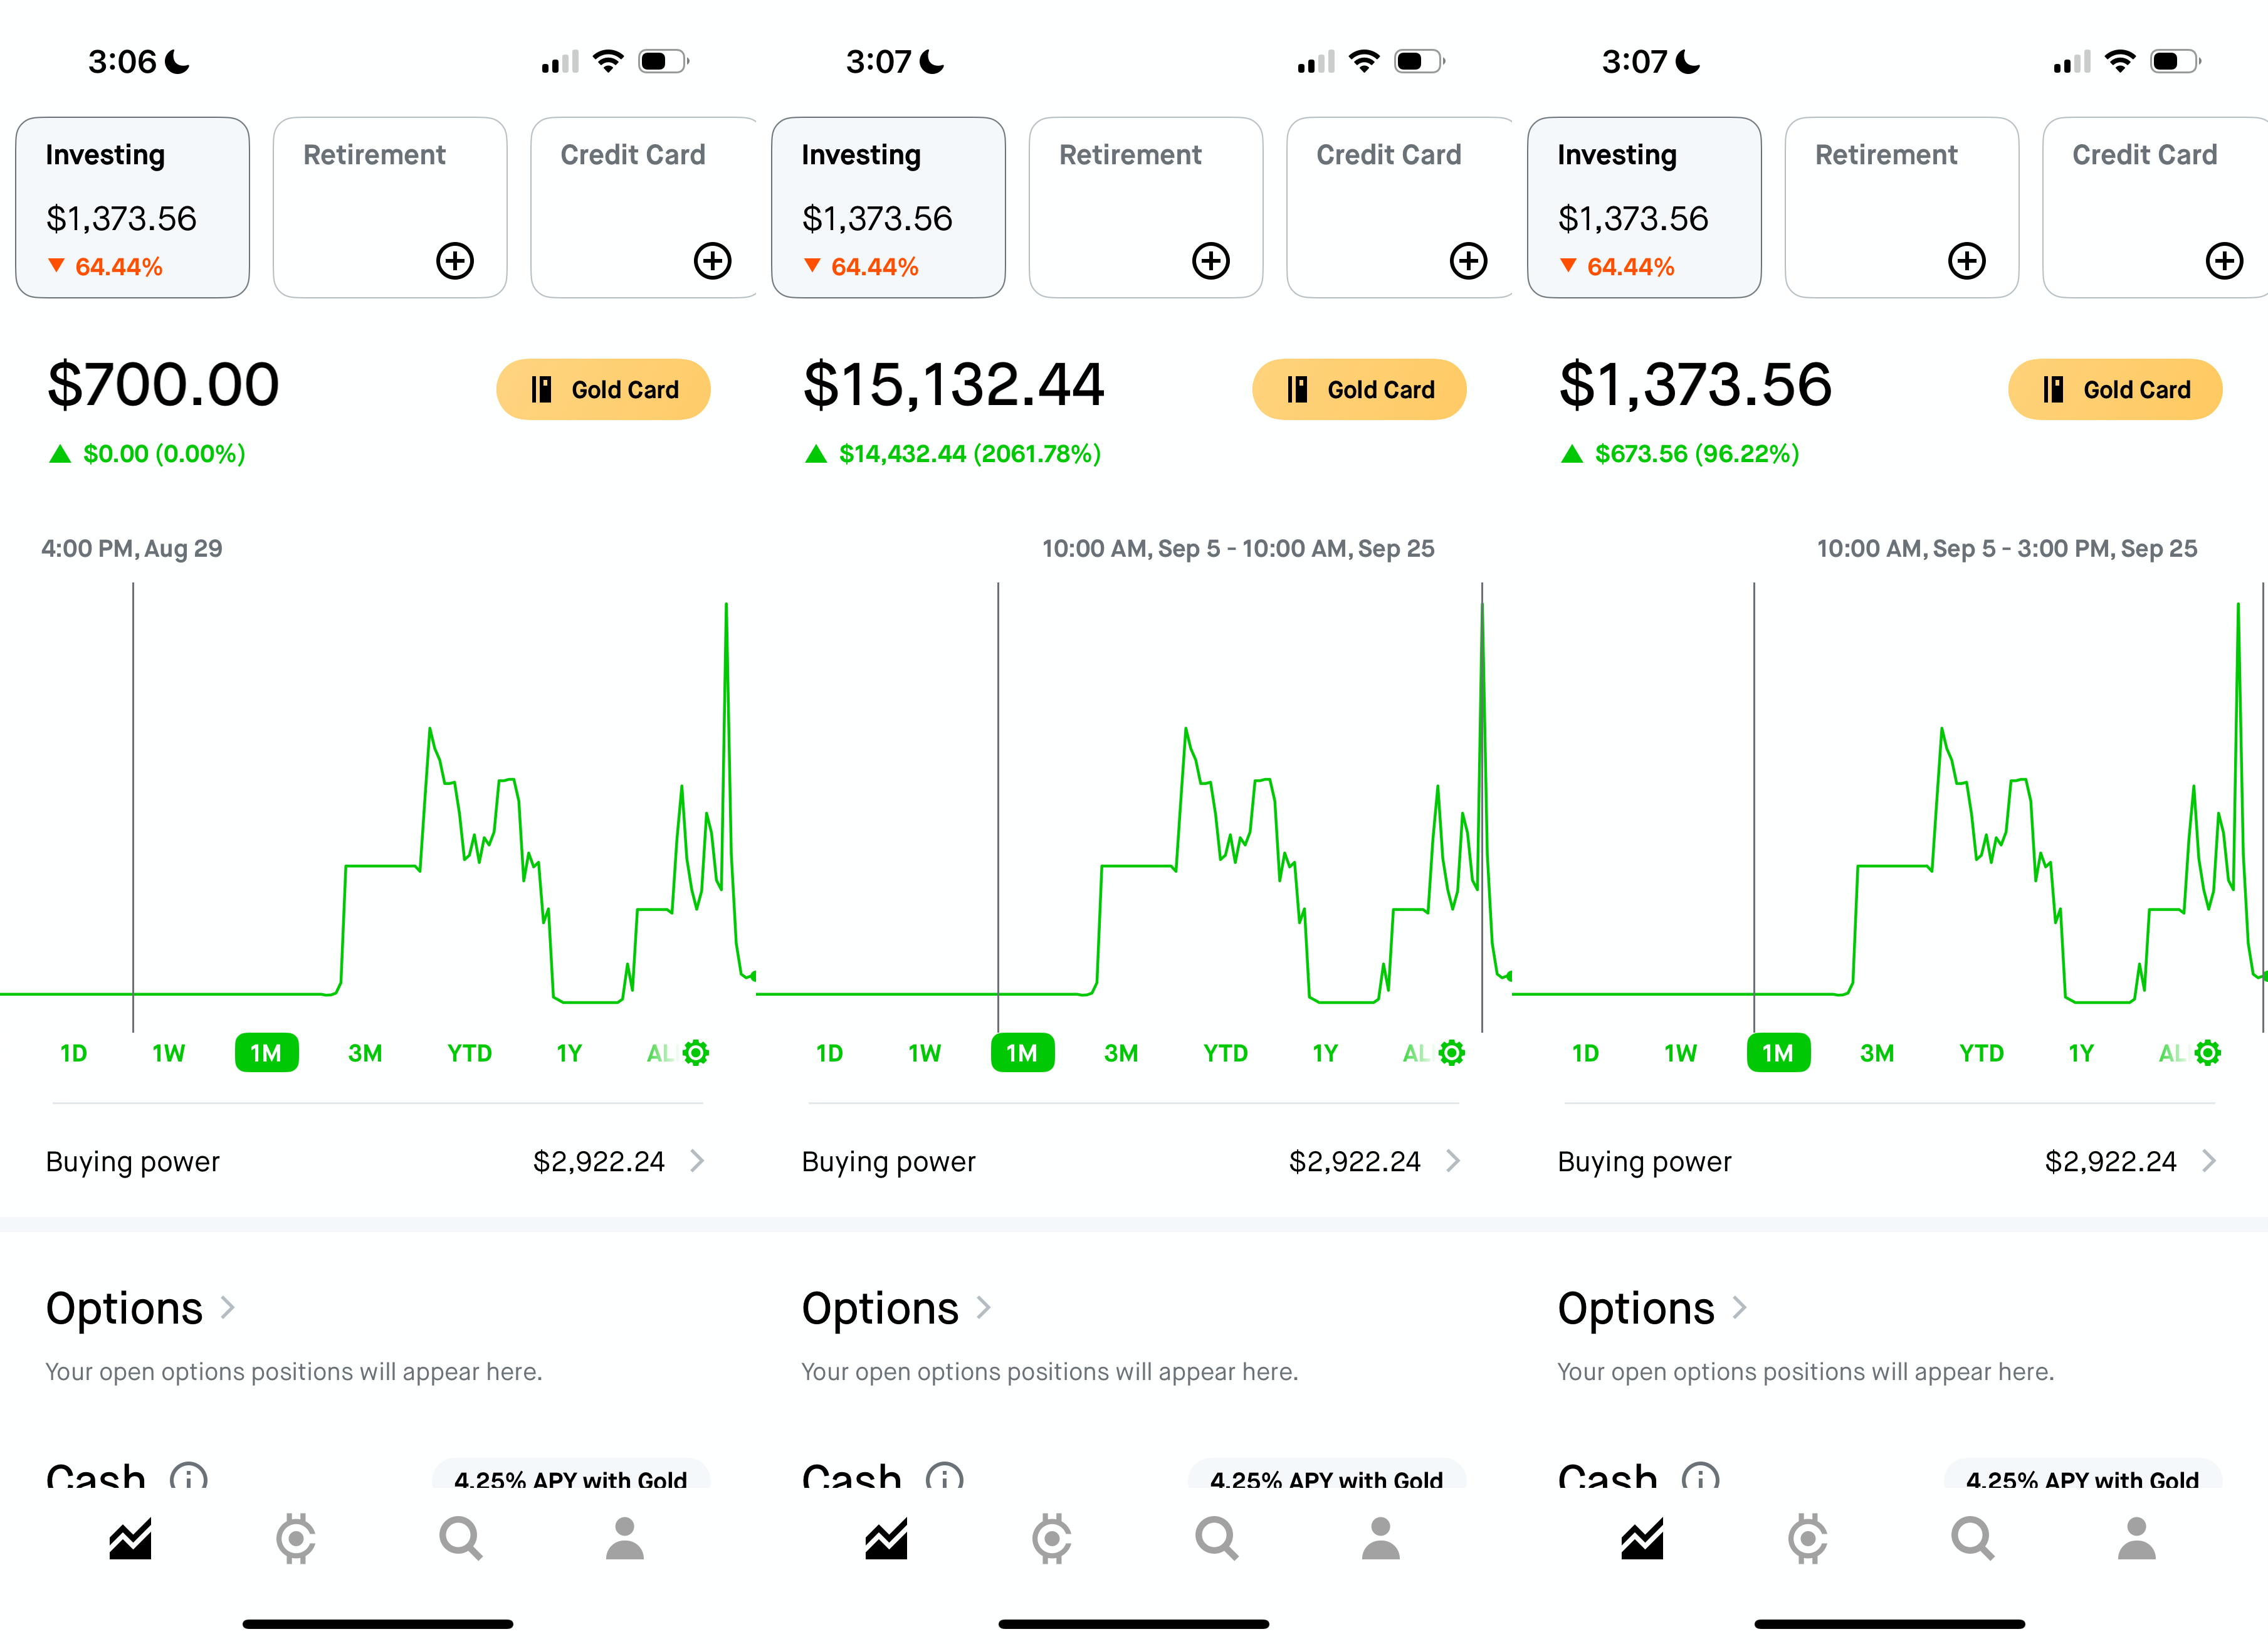The height and width of the screenshot is (1644, 2268).
Task: Open chart settings gear in leftmost phone screen
Action: point(696,1052)
